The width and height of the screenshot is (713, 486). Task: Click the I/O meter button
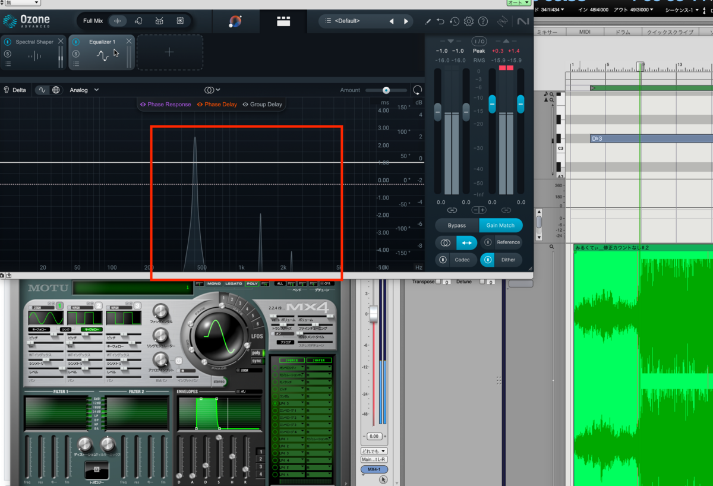point(479,41)
